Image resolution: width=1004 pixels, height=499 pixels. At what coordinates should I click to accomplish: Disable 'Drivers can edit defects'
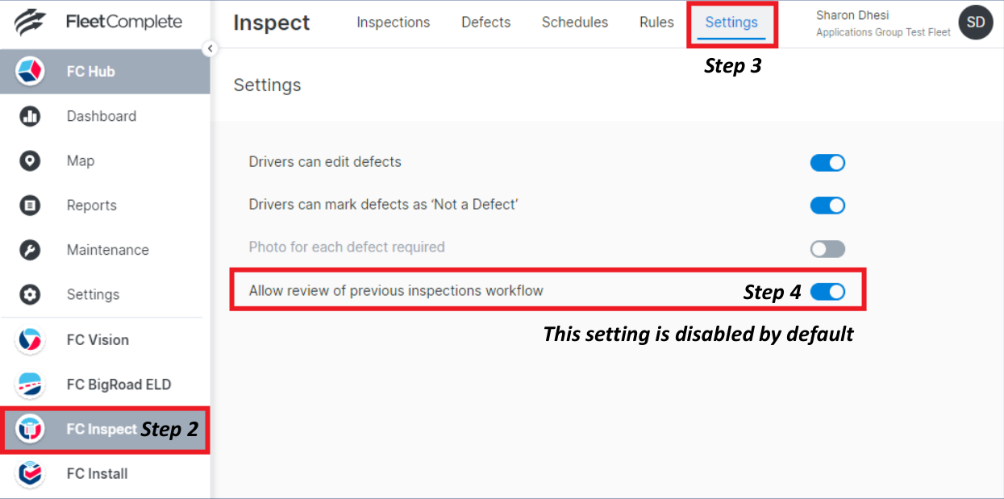point(827,162)
